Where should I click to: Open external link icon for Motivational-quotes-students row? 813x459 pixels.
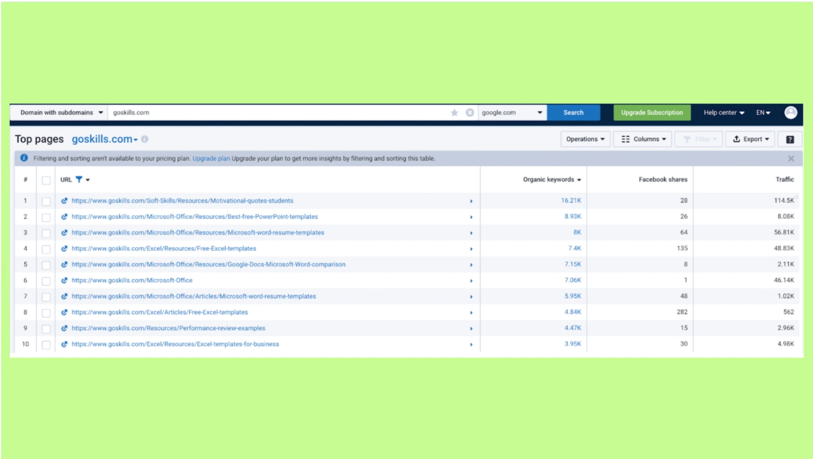point(64,201)
